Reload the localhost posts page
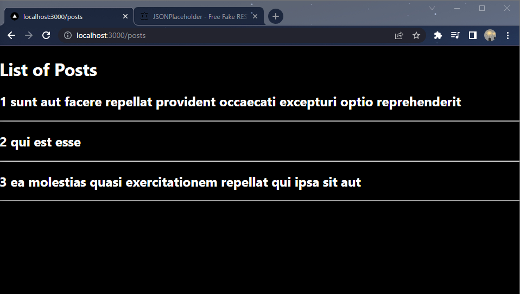 coord(46,35)
